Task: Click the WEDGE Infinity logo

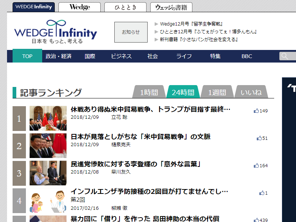Action: 55,32
